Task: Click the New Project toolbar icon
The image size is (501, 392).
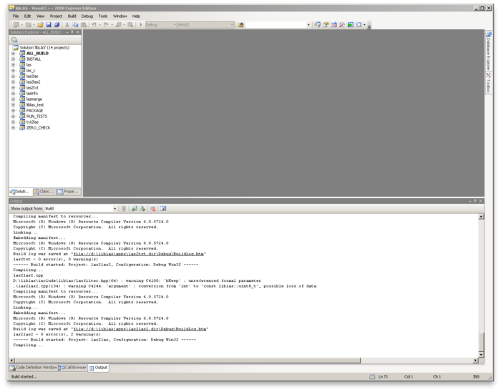Action: click(x=16, y=24)
